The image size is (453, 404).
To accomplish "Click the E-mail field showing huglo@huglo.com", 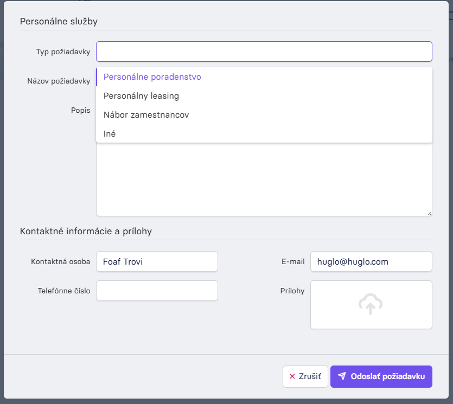I will click(371, 261).
